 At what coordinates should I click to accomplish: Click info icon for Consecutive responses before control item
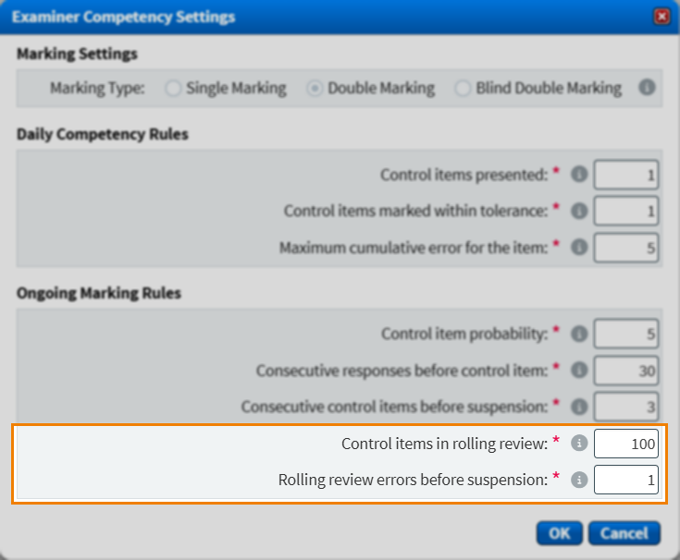[x=580, y=370]
